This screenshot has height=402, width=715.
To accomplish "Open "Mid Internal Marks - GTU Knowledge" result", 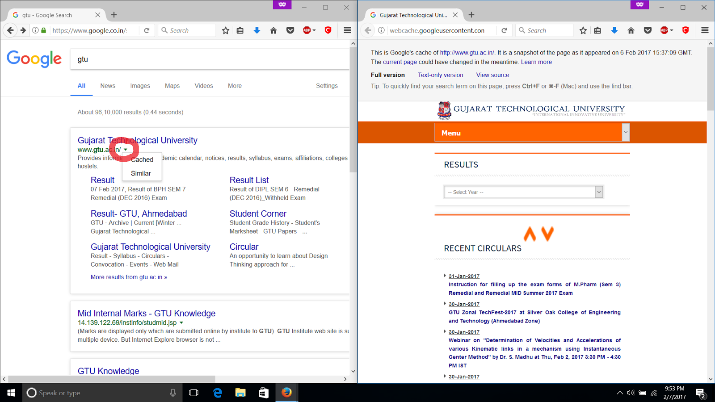I will click(147, 314).
